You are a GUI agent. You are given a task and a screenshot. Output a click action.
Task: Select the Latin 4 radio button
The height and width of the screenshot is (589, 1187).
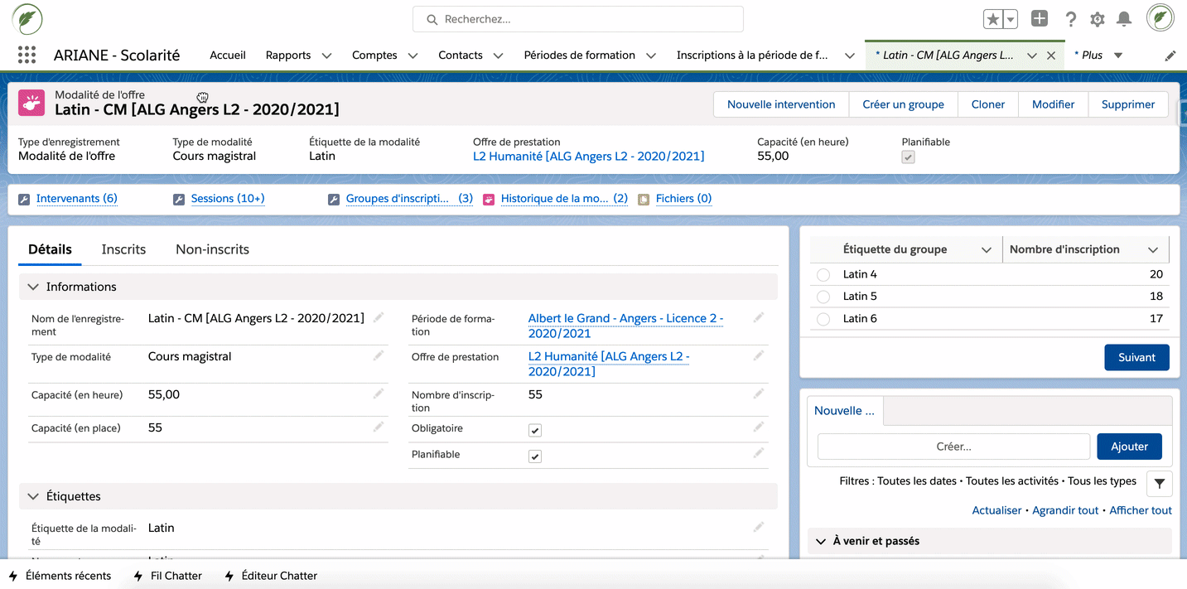pos(823,275)
